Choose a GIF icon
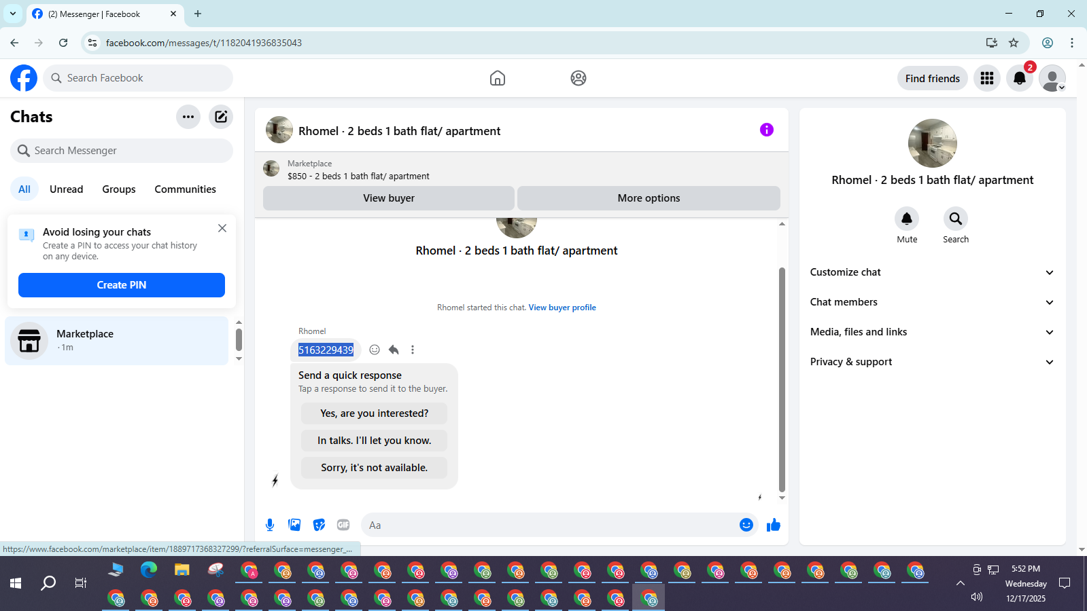The image size is (1087, 611). click(343, 525)
